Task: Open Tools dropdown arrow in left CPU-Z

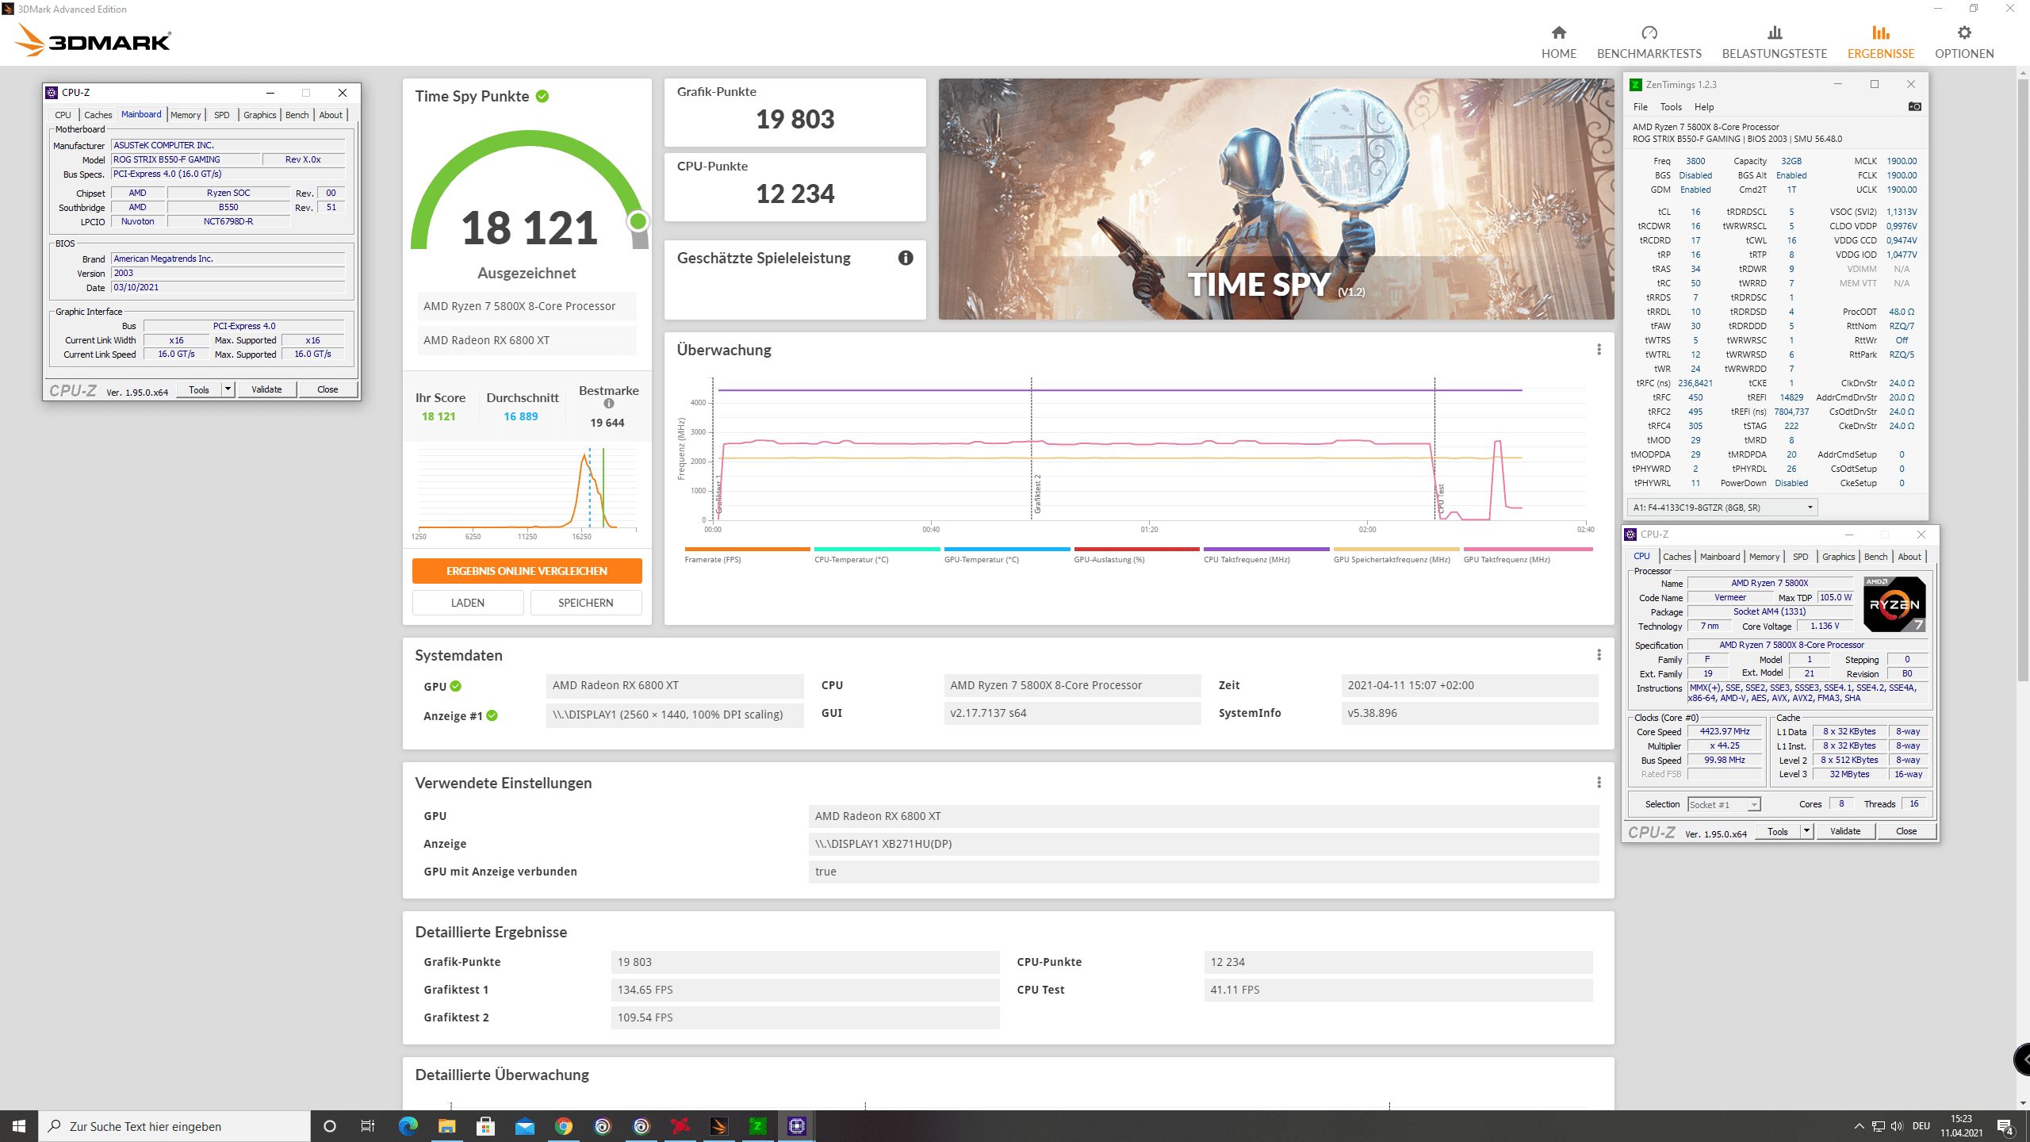Action: (x=228, y=389)
